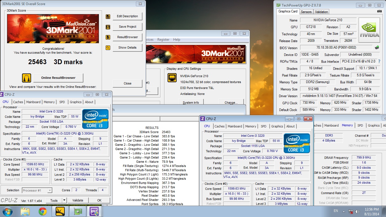386x217 pixels.
Task: Click the EN language indicator
Action: tap(336, 211)
